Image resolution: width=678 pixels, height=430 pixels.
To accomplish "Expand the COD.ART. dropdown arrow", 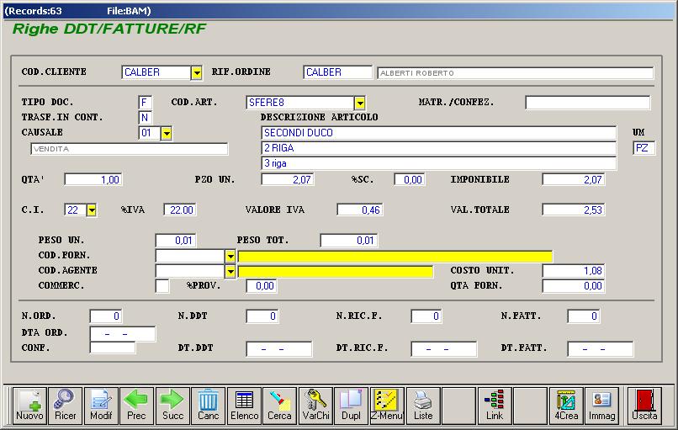I will coord(360,103).
